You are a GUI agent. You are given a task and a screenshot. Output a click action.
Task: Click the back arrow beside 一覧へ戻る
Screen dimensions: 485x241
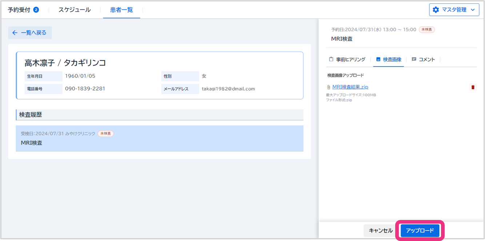tap(15, 33)
